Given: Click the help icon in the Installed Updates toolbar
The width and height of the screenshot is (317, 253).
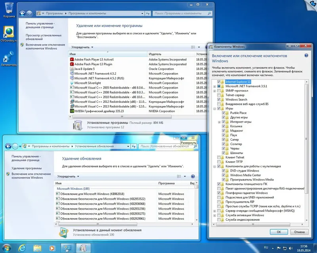Looking at the screenshot, I should pos(193,176).
